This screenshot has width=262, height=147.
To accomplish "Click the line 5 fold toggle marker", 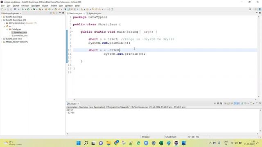I will [x=72, y=32].
